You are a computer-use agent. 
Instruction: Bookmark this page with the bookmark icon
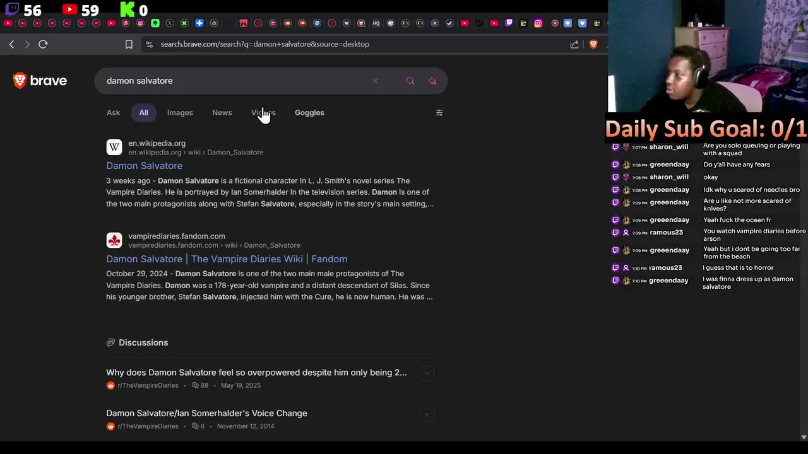click(x=129, y=44)
